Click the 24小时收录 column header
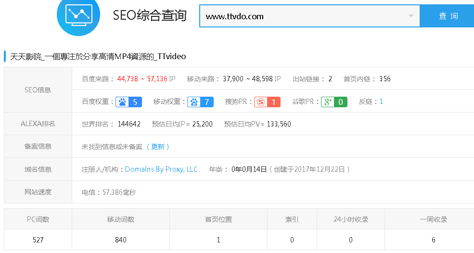 (x=351, y=219)
